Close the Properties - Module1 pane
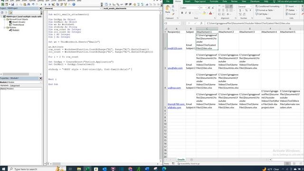Image resolution: width=304 pixels, height=171 pixels. coord(40,78)
